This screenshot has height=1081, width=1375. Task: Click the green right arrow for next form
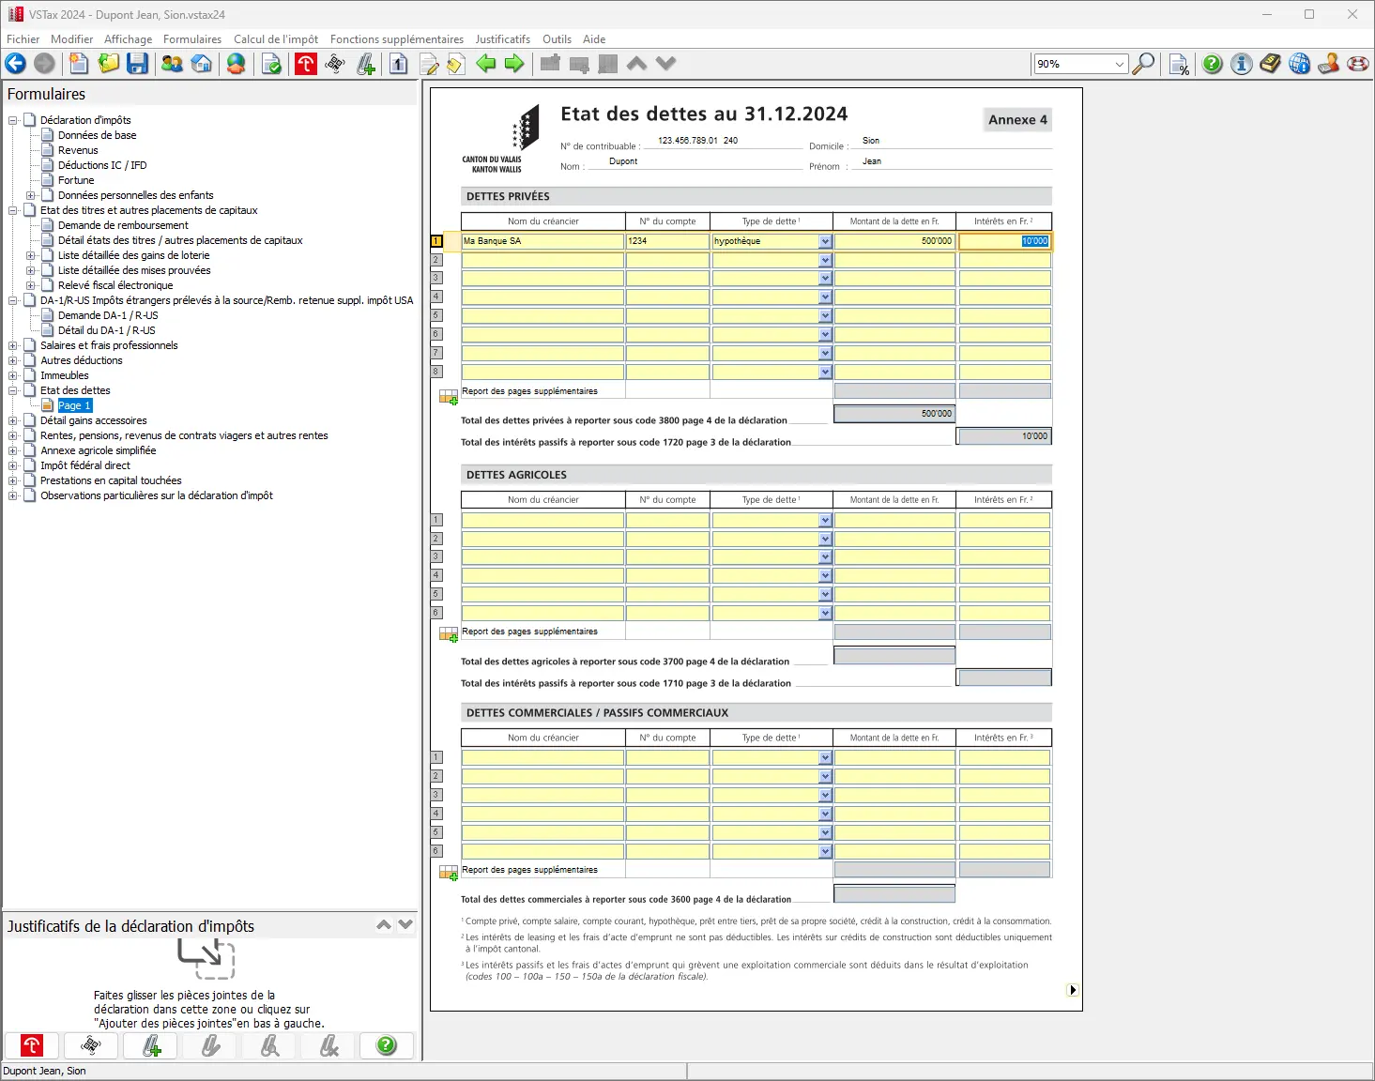[x=514, y=64]
